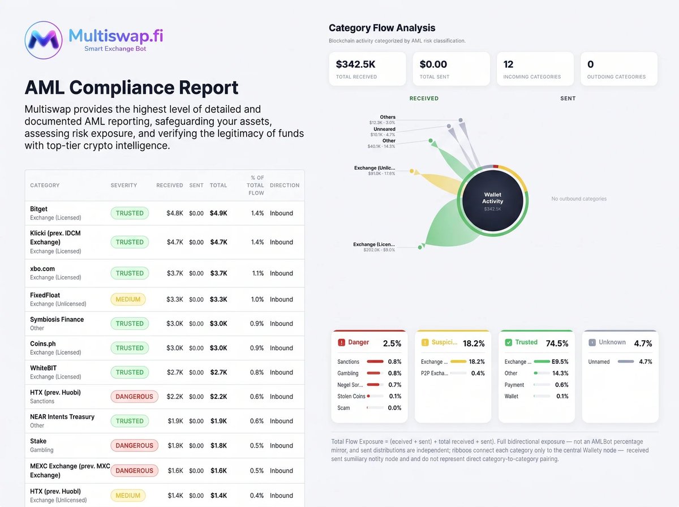Screen dimensions: 679x507
Task: Click the TRUSTED badge for xbo.com
Action: pyautogui.click(x=130, y=273)
